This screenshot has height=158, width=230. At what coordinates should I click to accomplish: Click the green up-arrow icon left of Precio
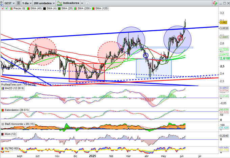click(x=7, y=8)
